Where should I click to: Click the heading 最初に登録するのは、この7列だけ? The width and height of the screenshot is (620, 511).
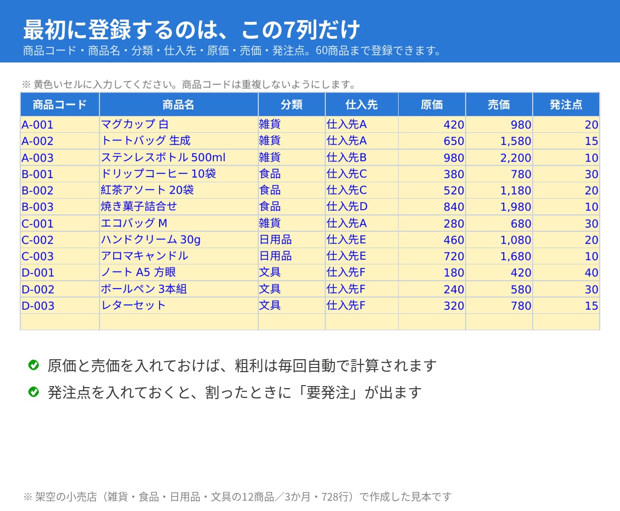click(x=191, y=29)
